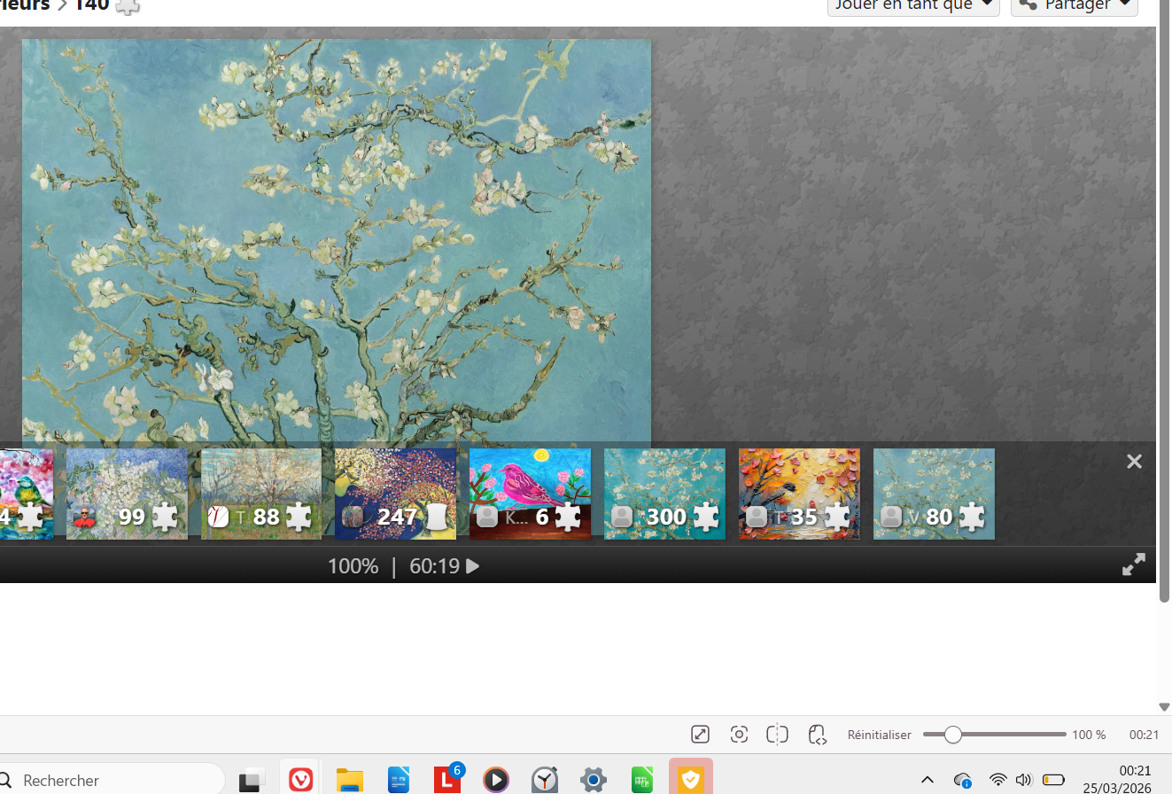Adjust the page zoom slider

click(x=994, y=735)
